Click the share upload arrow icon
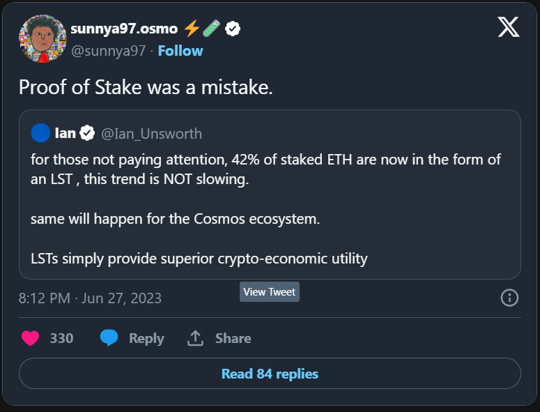This screenshot has height=412, width=540. click(x=195, y=338)
